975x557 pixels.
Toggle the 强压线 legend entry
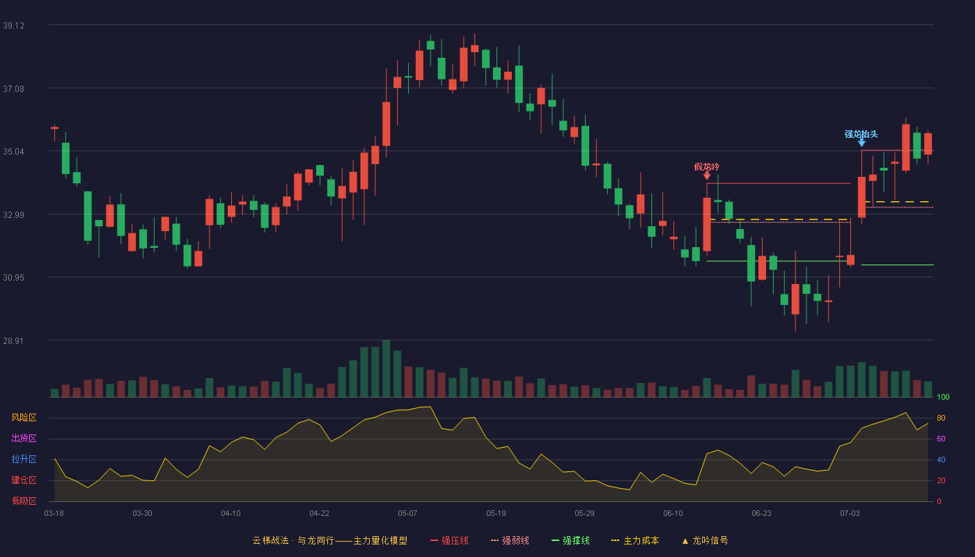point(449,540)
